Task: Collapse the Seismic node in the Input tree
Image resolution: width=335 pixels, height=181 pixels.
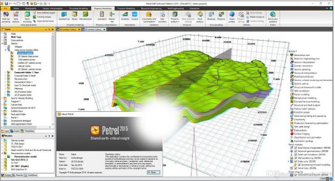Action: tap(3, 43)
